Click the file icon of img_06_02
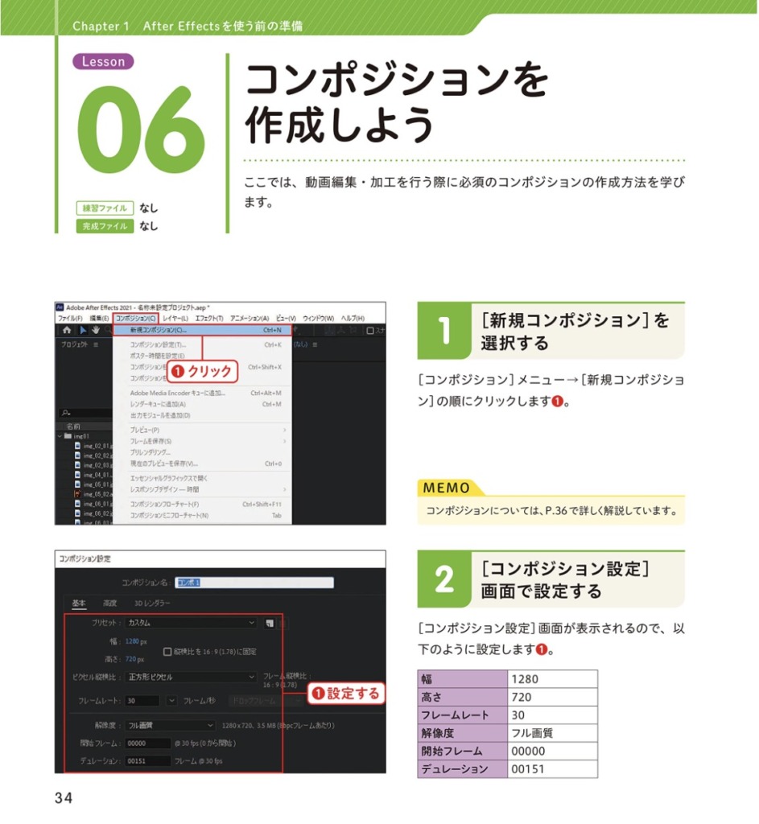The height and width of the screenshot is (824, 759). tap(78, 513)
